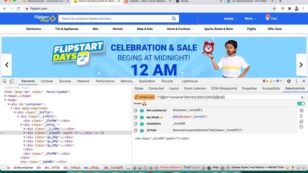Collapse the div class _1rH5Jn node

(x=18, y=116)
